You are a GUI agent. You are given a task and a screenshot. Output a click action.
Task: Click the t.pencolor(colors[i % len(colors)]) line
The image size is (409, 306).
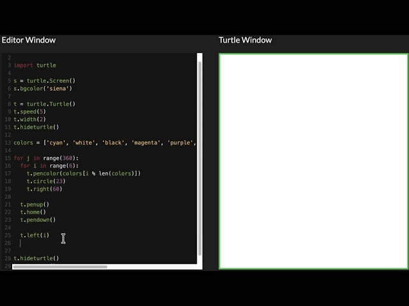pyautogui.click(x=84, y=173)
